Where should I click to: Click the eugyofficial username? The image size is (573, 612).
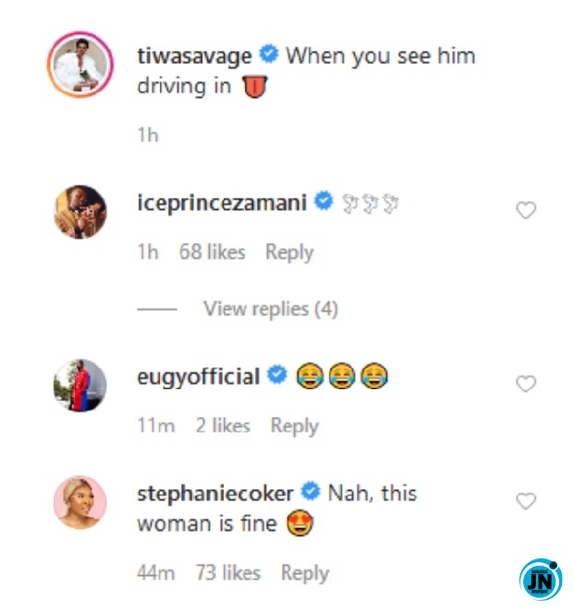(198, 376)
